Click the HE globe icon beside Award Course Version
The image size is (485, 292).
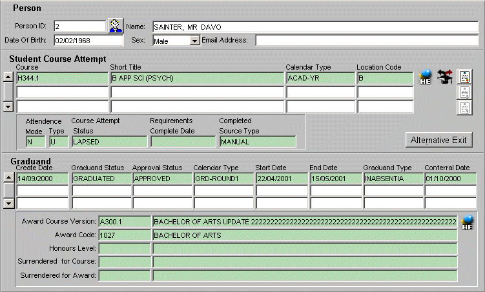(x=467, y=222)
